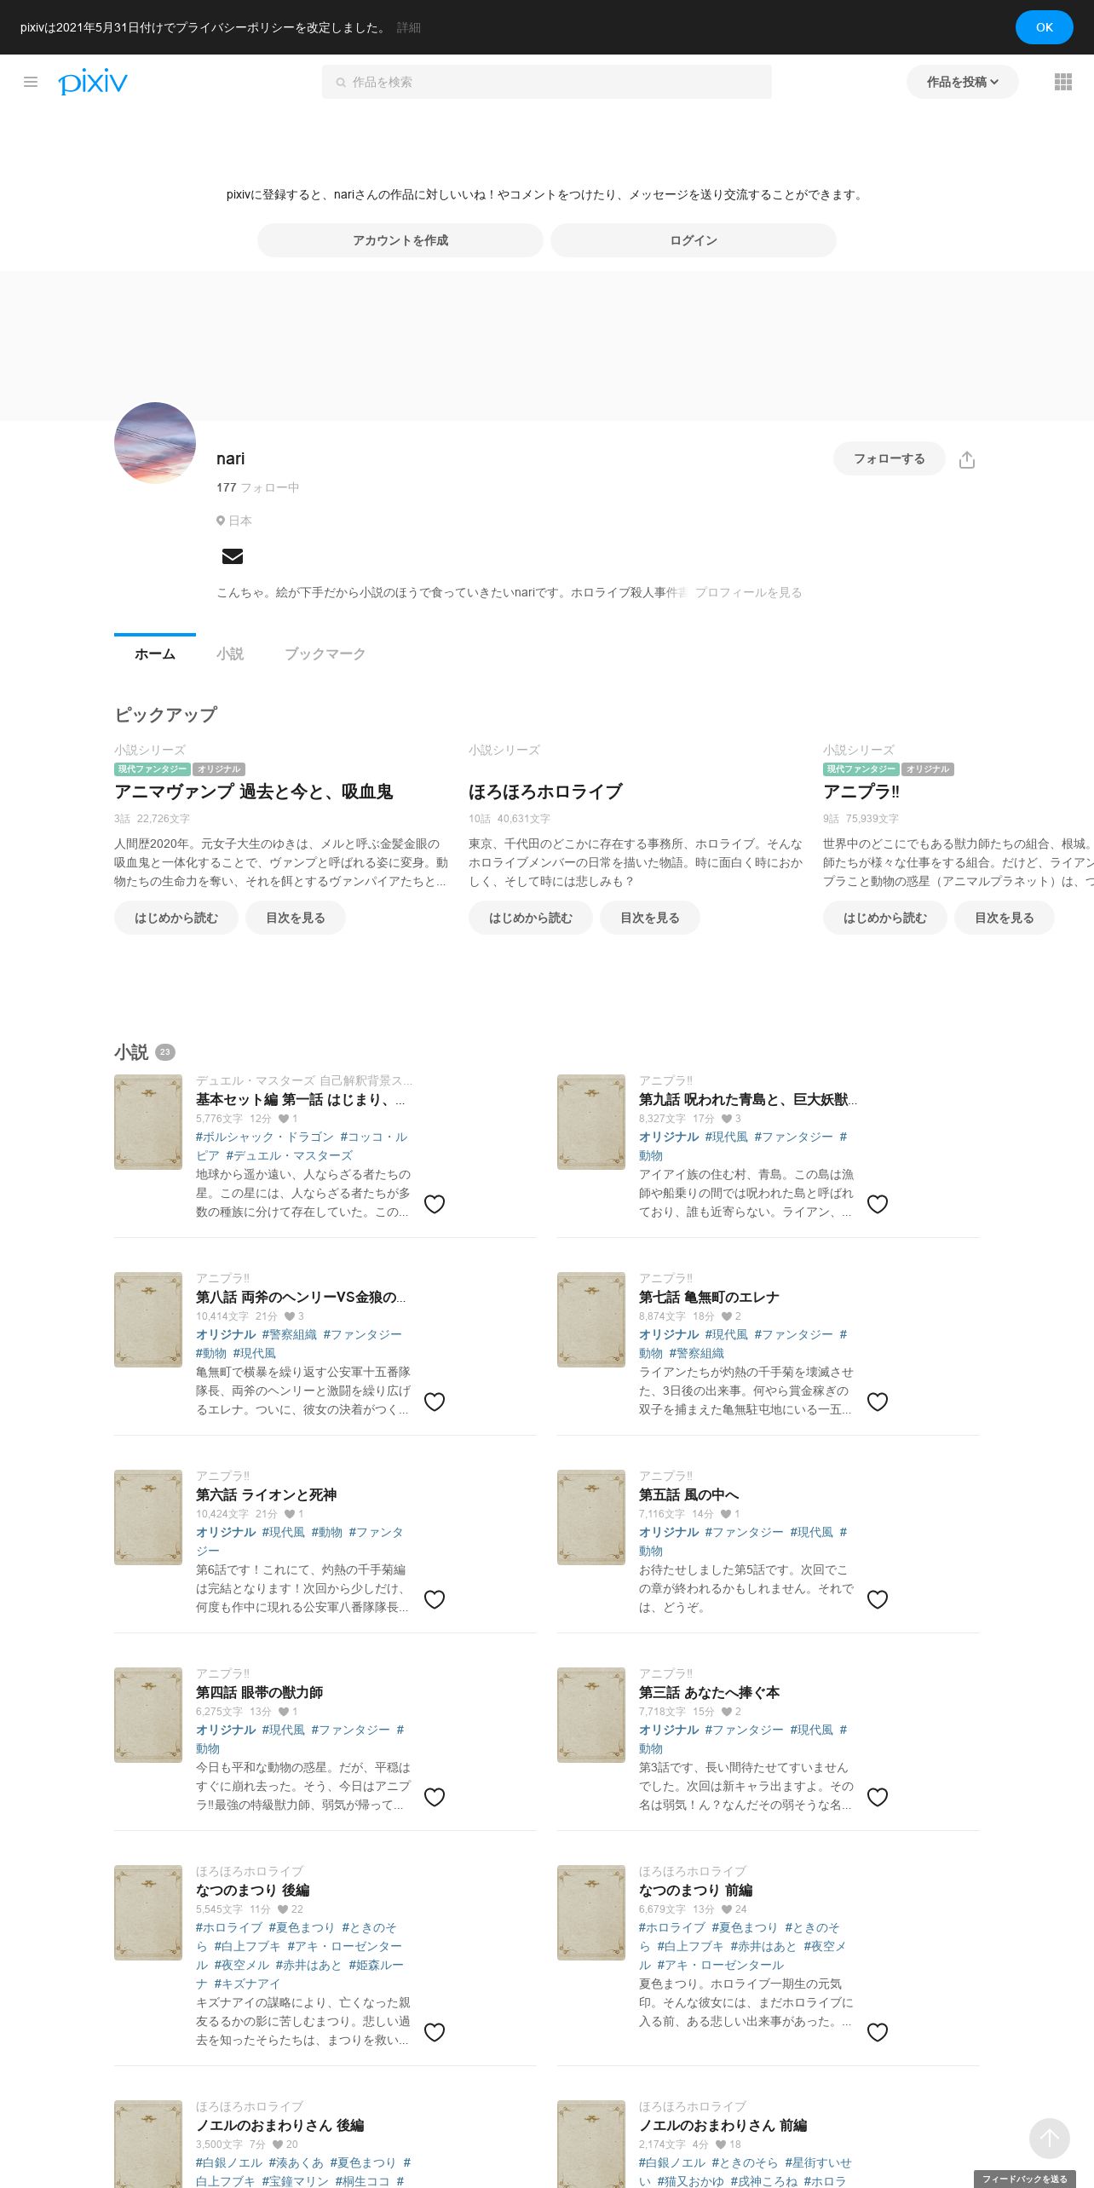Viewport: 1094px width, 2188px height.
Task: Switch to the ブックマーク tab
Action: click(x=325, y=654)
